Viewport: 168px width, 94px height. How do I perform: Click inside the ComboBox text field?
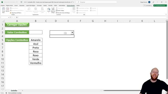pos(60,32)
